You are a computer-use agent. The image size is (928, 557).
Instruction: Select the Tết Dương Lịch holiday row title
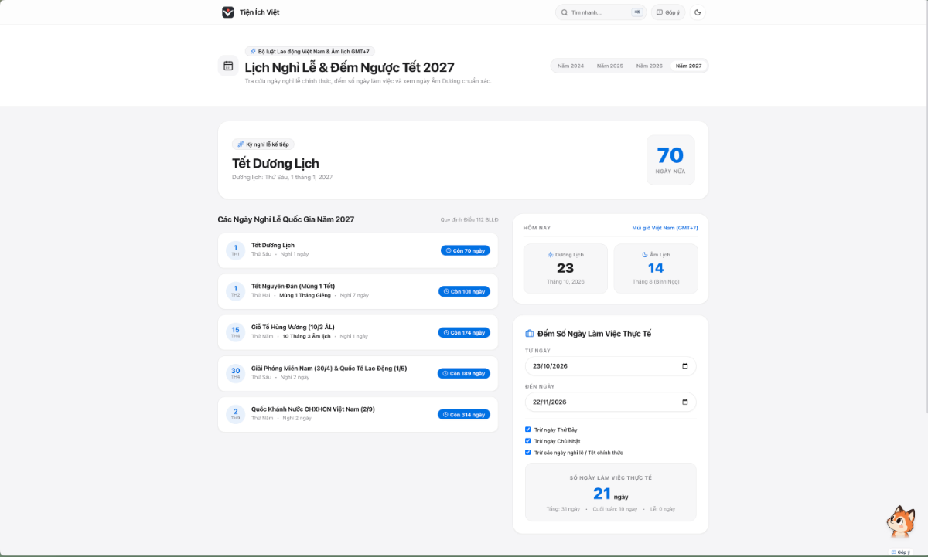point(273,245)
